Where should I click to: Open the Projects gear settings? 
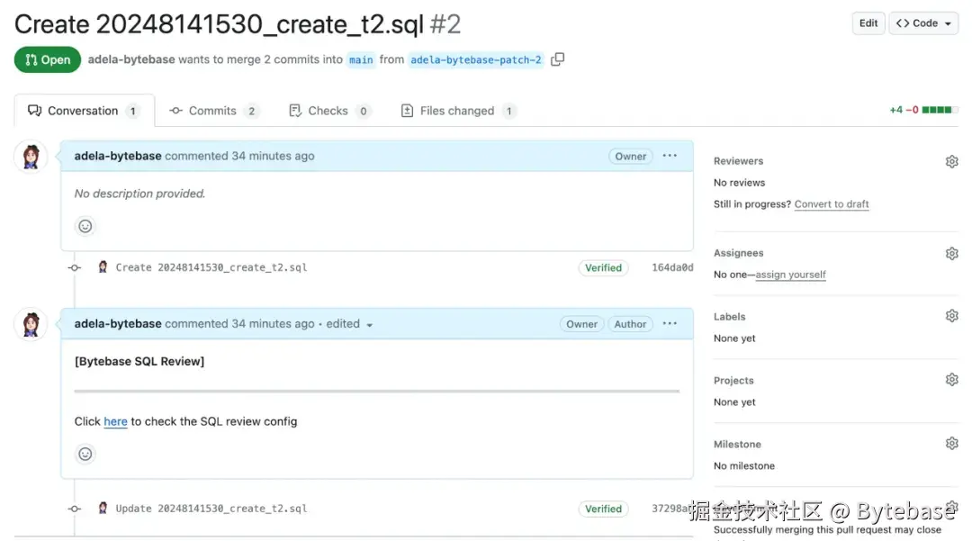(951, 379)
